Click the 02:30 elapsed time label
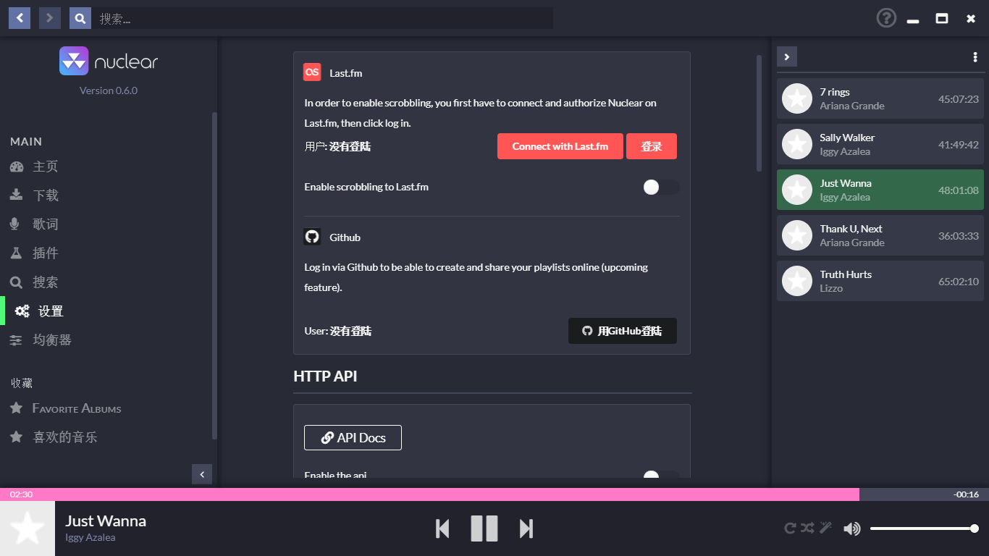Image resolution: width=989 pixels, height=556 pixels. coord(21,494)
